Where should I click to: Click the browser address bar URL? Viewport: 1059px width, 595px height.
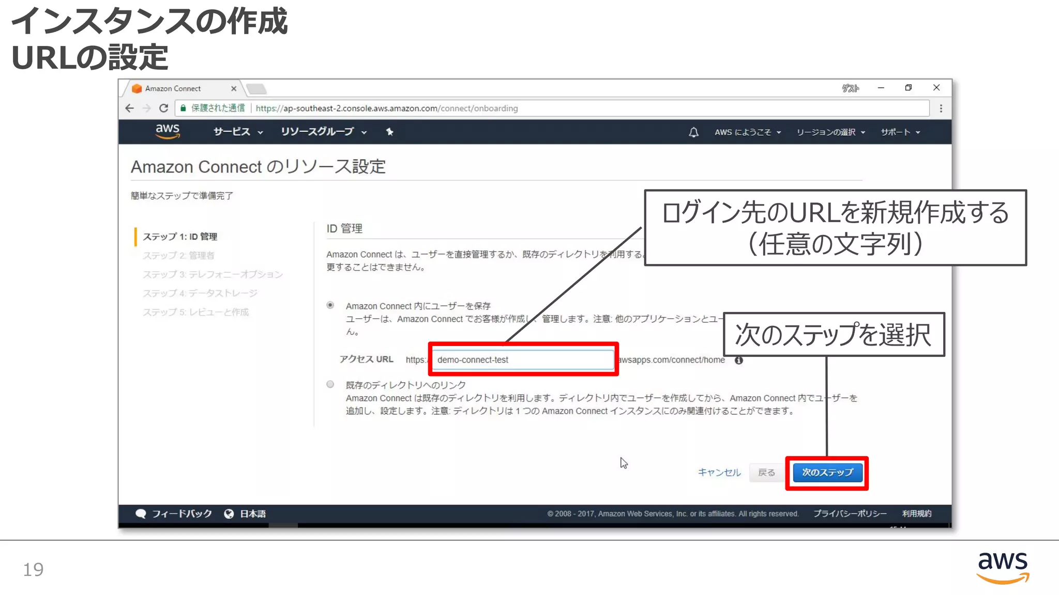click(x=387, y=108)
